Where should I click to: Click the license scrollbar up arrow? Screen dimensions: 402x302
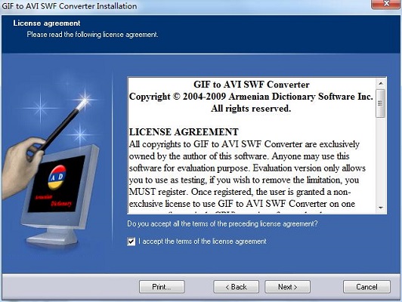(x=381, y=83)
